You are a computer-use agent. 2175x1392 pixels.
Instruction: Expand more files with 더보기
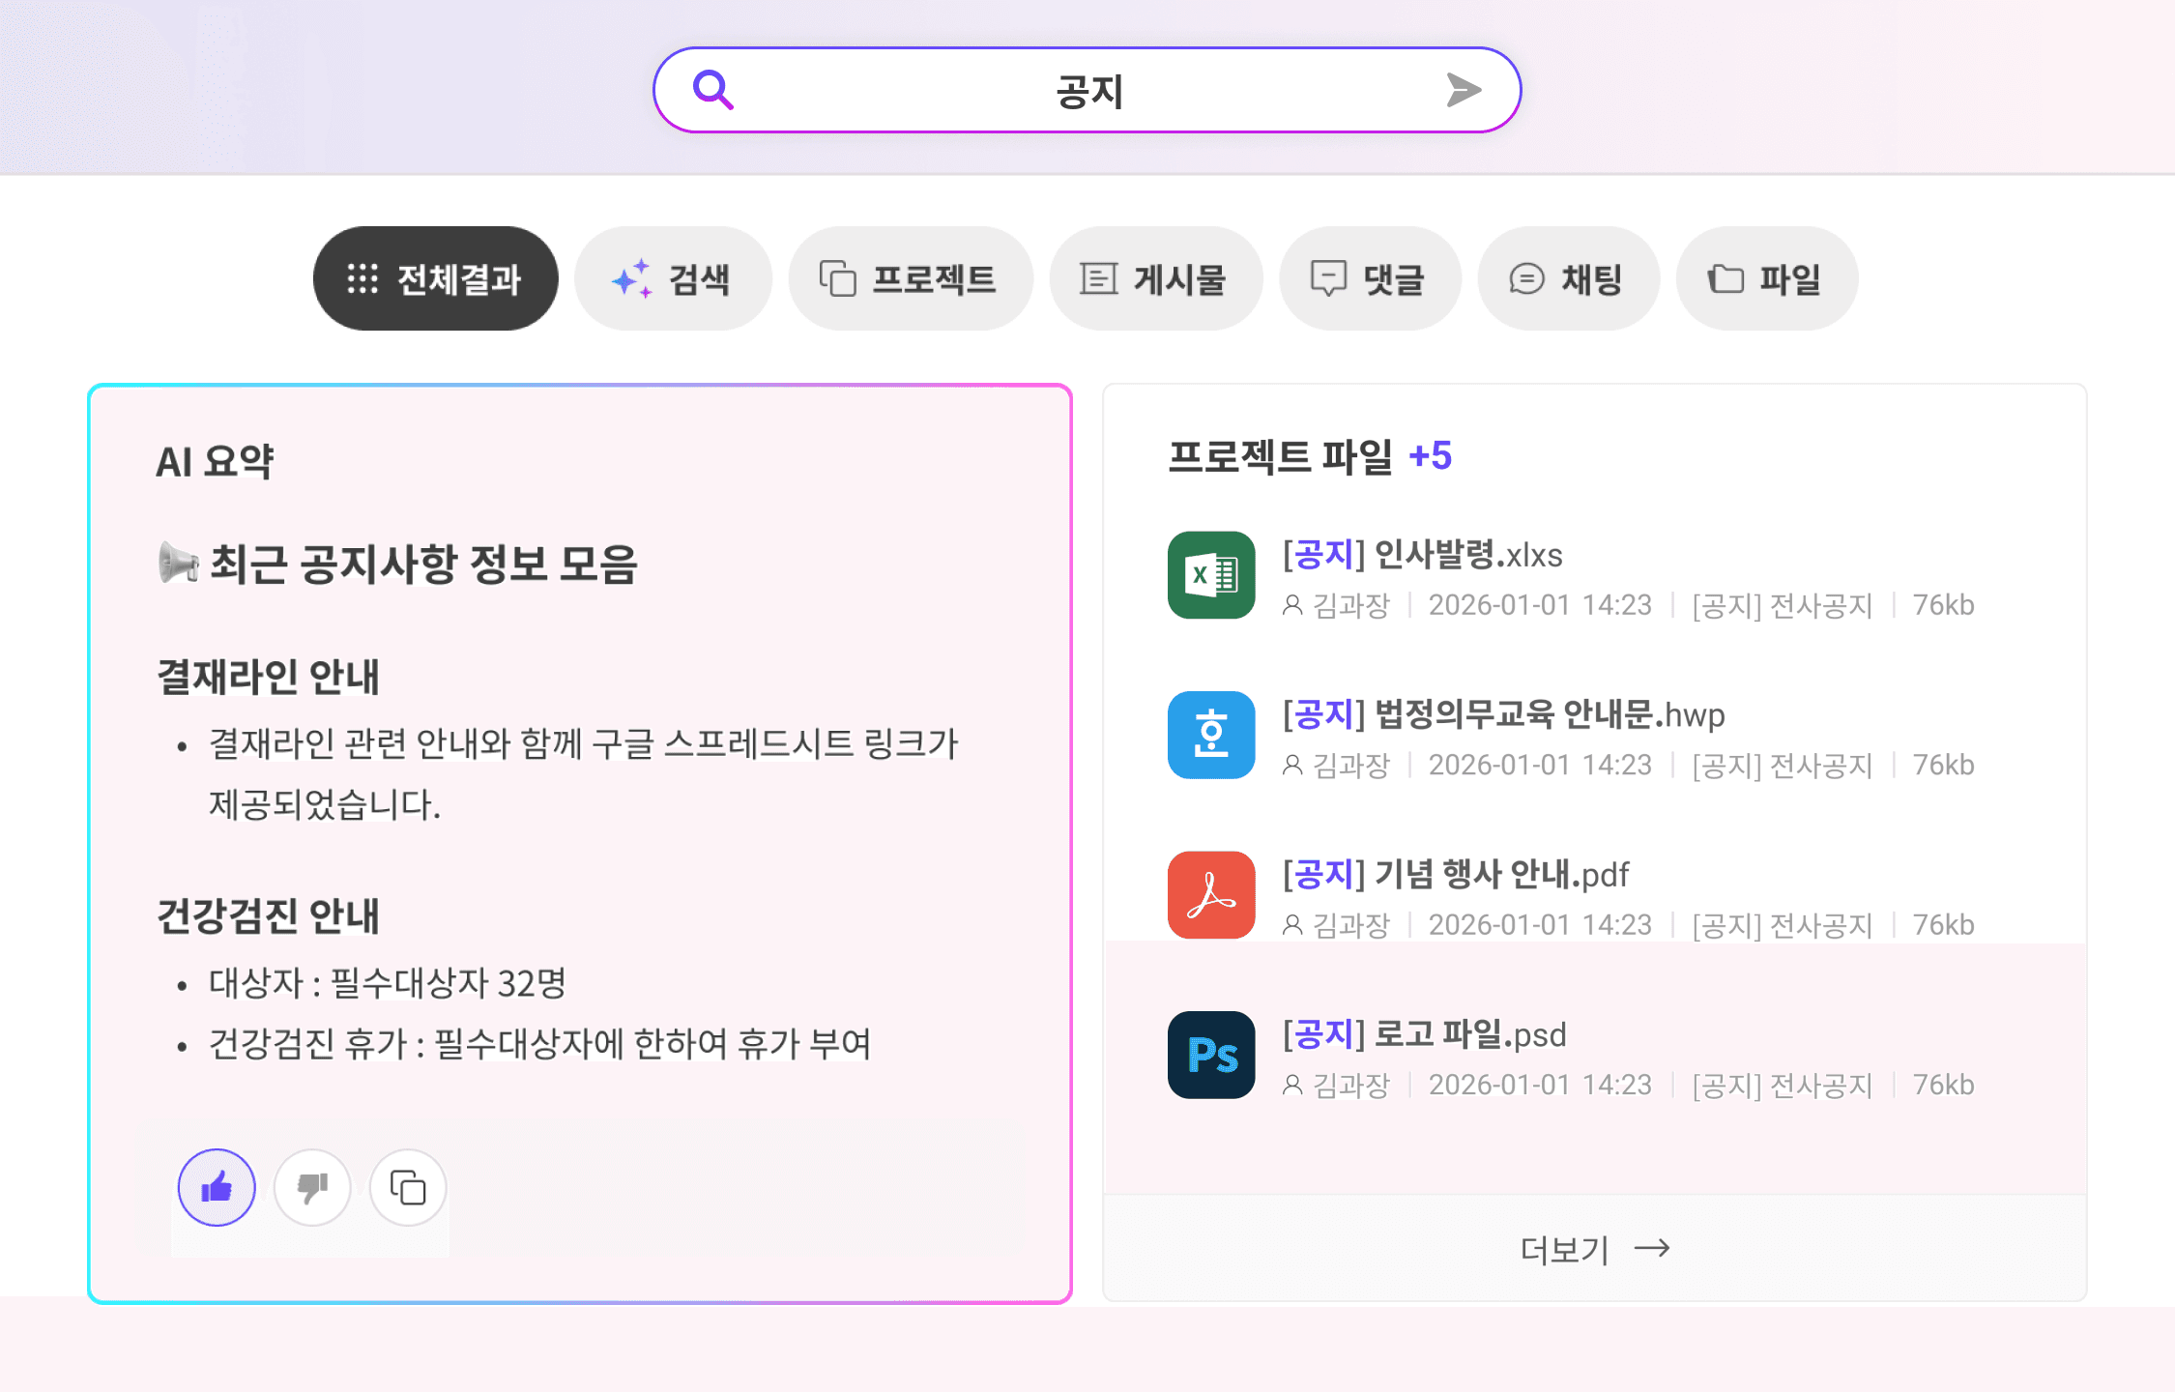(1594, 1249)
